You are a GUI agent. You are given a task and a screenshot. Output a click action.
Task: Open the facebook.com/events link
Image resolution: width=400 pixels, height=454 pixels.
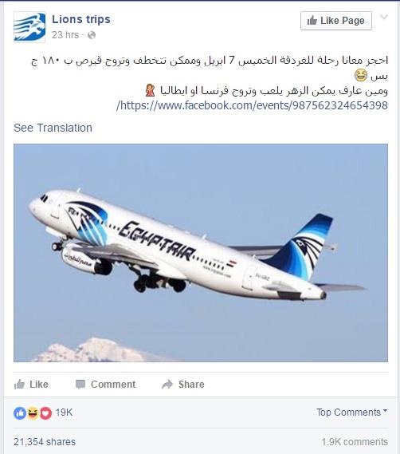(x=252, y=105)
